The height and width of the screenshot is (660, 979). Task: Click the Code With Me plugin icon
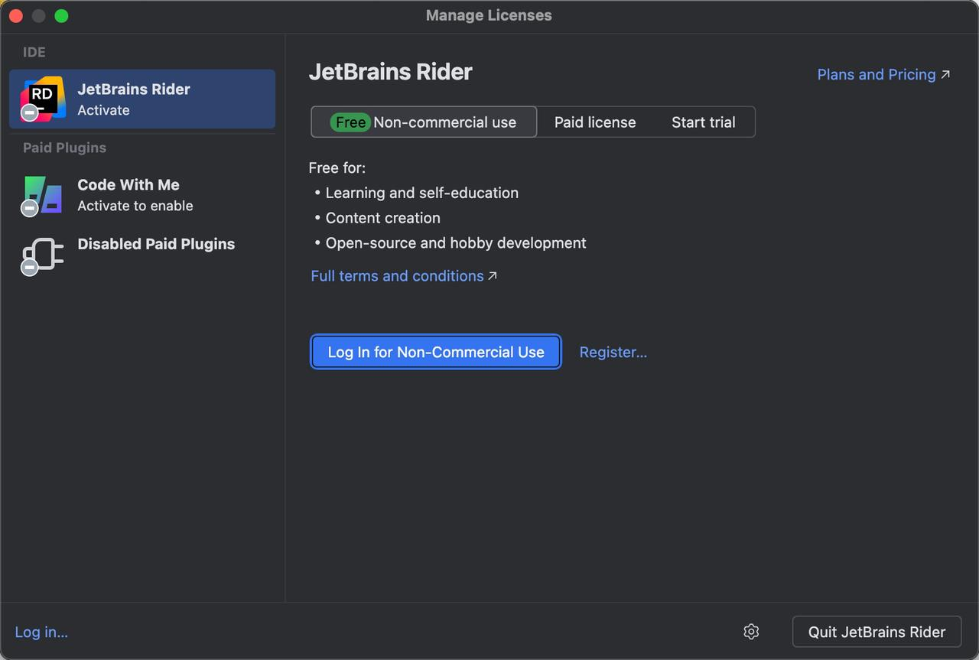pos(42,195)
